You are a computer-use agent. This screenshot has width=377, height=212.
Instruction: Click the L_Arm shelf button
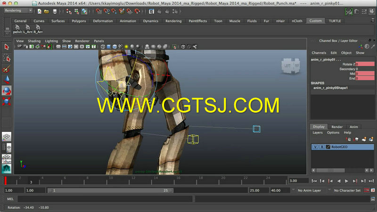(x=28, y=29)
